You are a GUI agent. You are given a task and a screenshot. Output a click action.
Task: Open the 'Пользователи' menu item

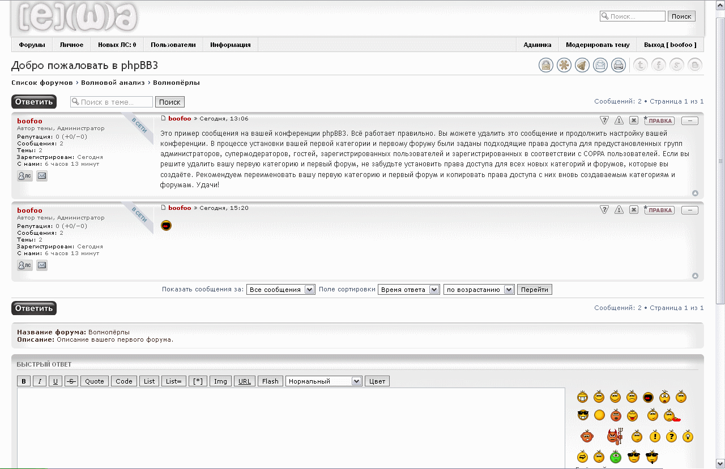tap(173, 45)
